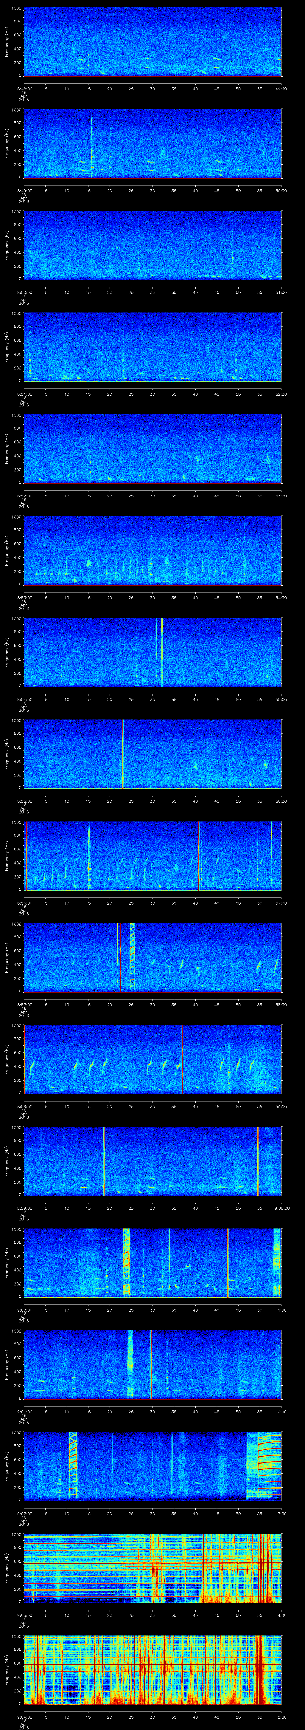Select the spectrogram panel starting at 8:55:00

153,753
